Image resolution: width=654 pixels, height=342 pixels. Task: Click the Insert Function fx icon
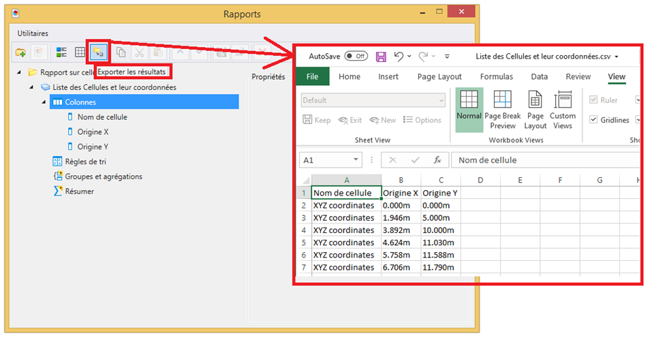(437, 160)
